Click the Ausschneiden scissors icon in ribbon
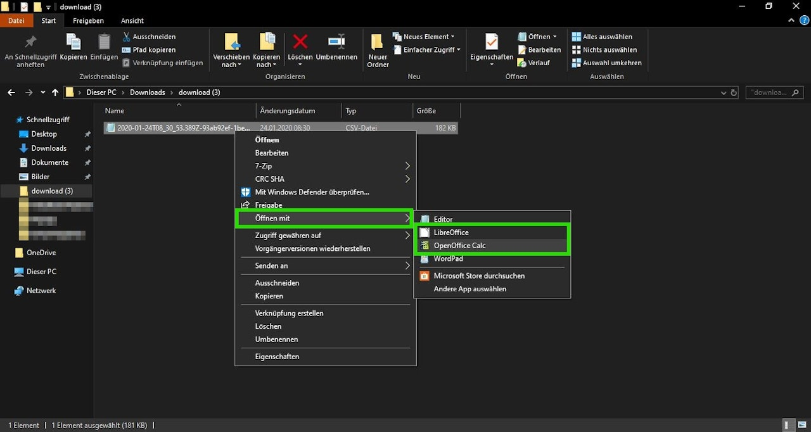 (127, 37)
